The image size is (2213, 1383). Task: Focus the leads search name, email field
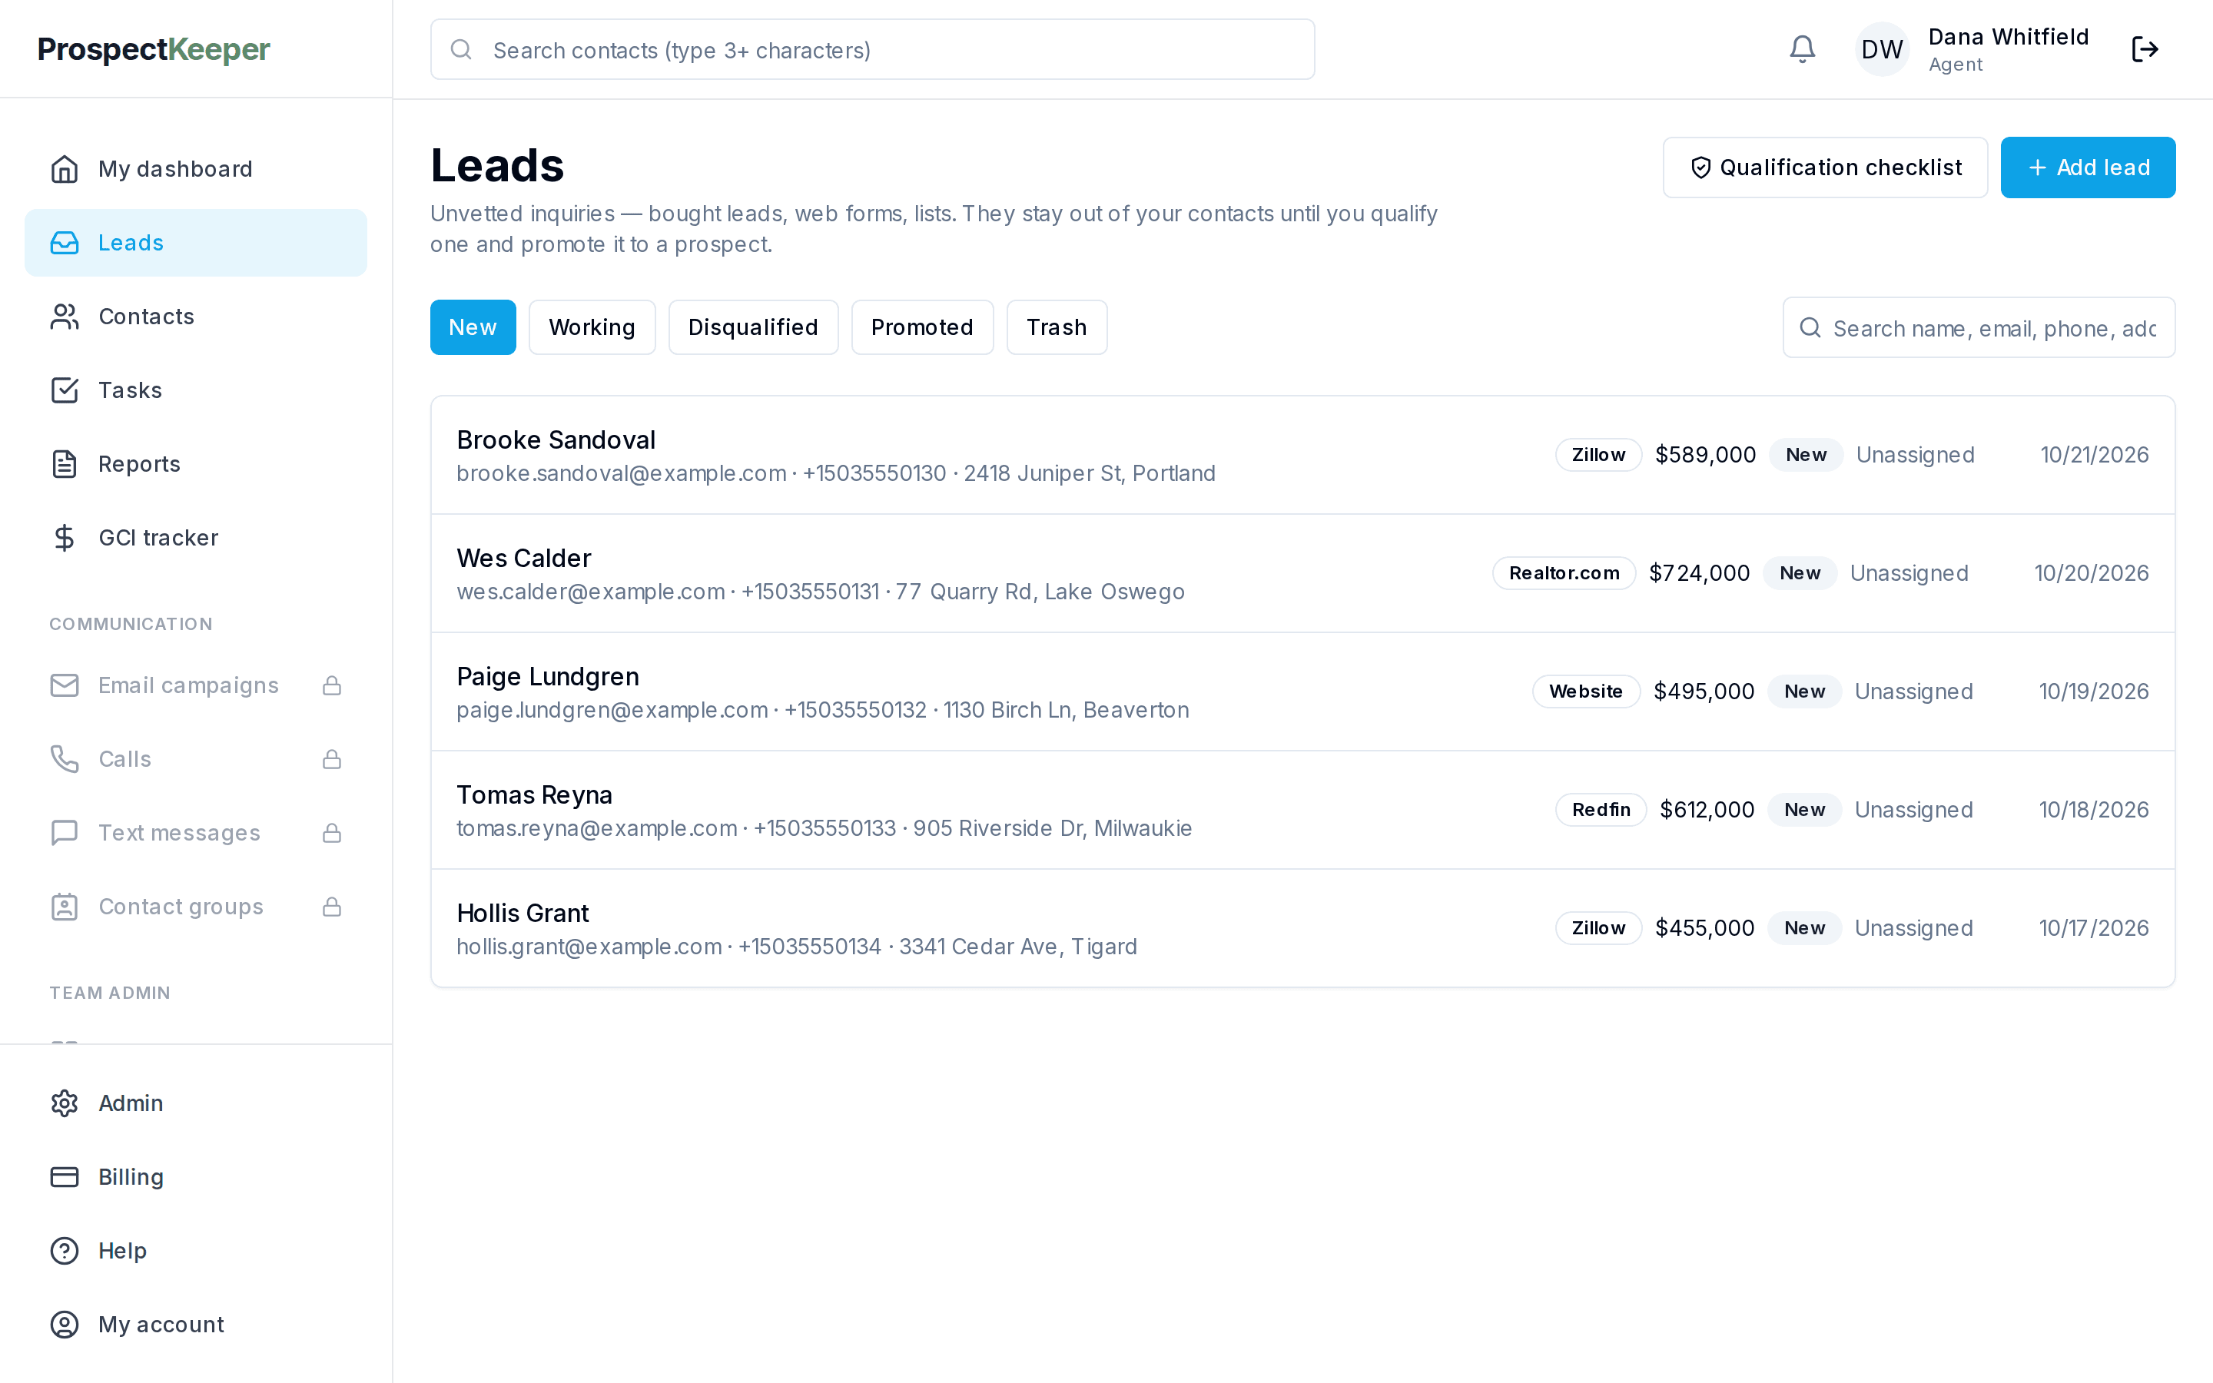point(1979,327)
